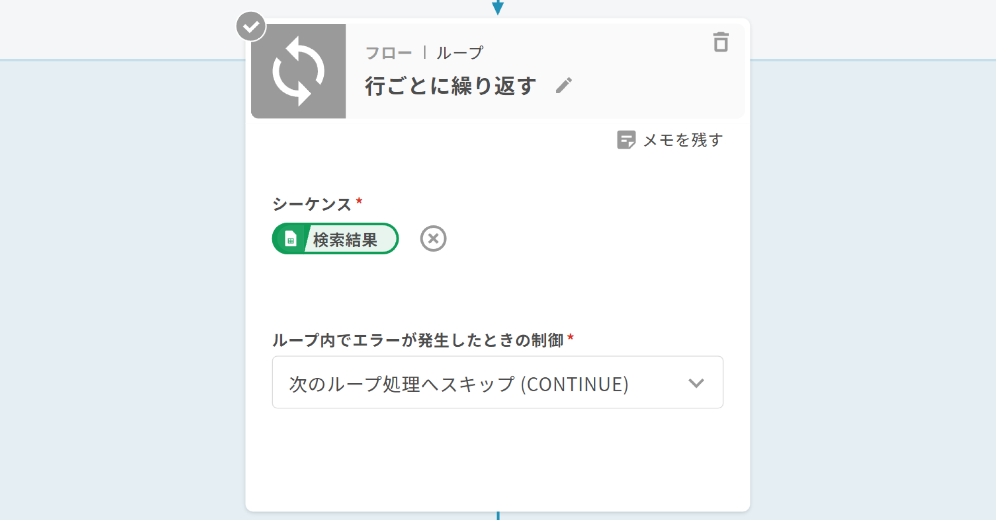Viewport: 996px width, 520px height.
Task: Click the checkmark status badge
Action: pos(251,26)
